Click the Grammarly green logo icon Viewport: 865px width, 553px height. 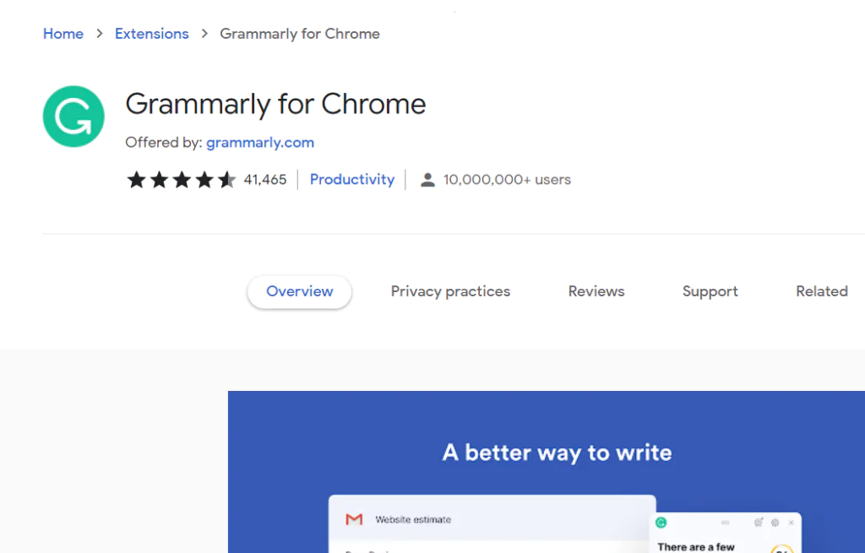(73, 116)
